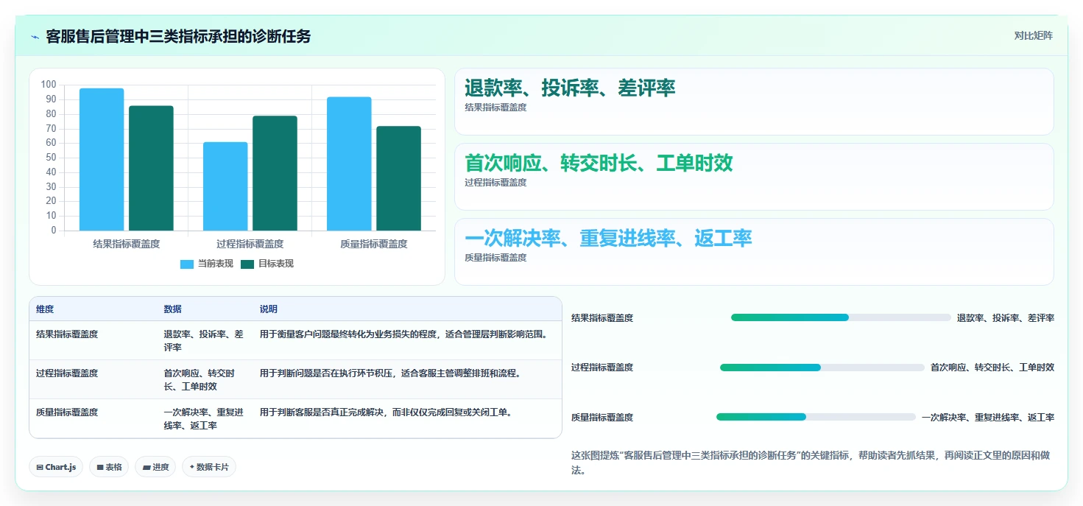This screenshot has height=506, width=1083.
Task: Click the title 客服售后管理中三类指标承担的诊断任务
Action: click(178, 36)
